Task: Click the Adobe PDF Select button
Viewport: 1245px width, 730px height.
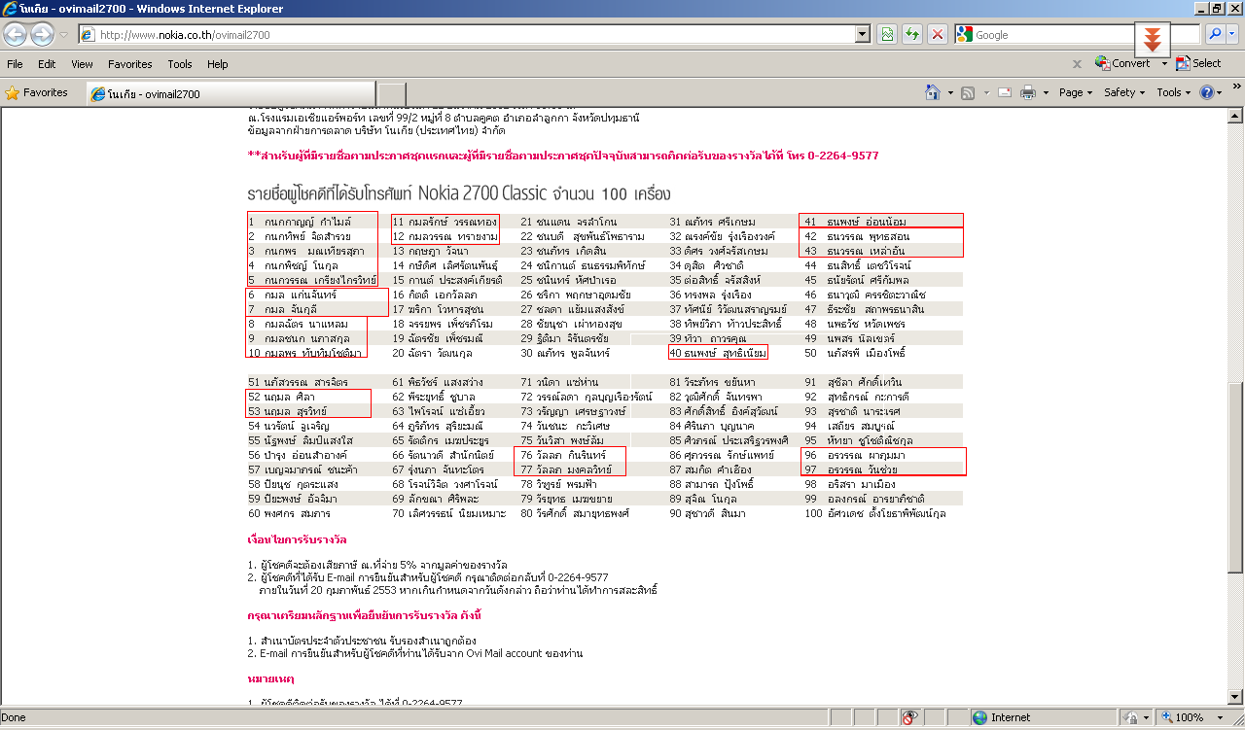Action: [x=1198, y=63]
